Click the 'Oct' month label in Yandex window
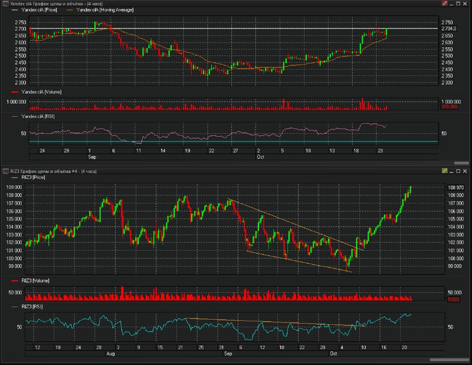 click(x=260, y=157)
